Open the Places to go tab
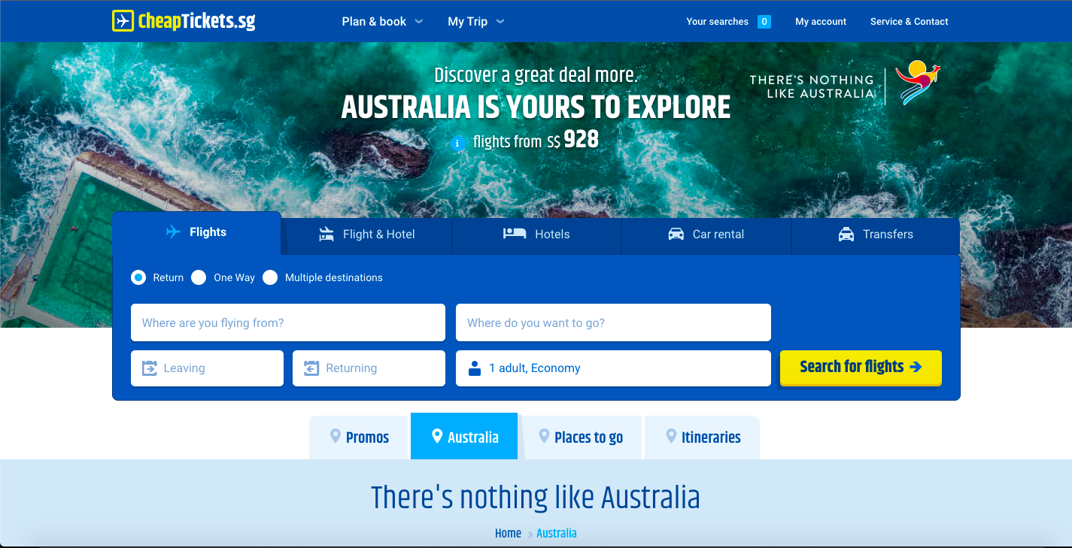1072x548 pixels. point(582,437)
